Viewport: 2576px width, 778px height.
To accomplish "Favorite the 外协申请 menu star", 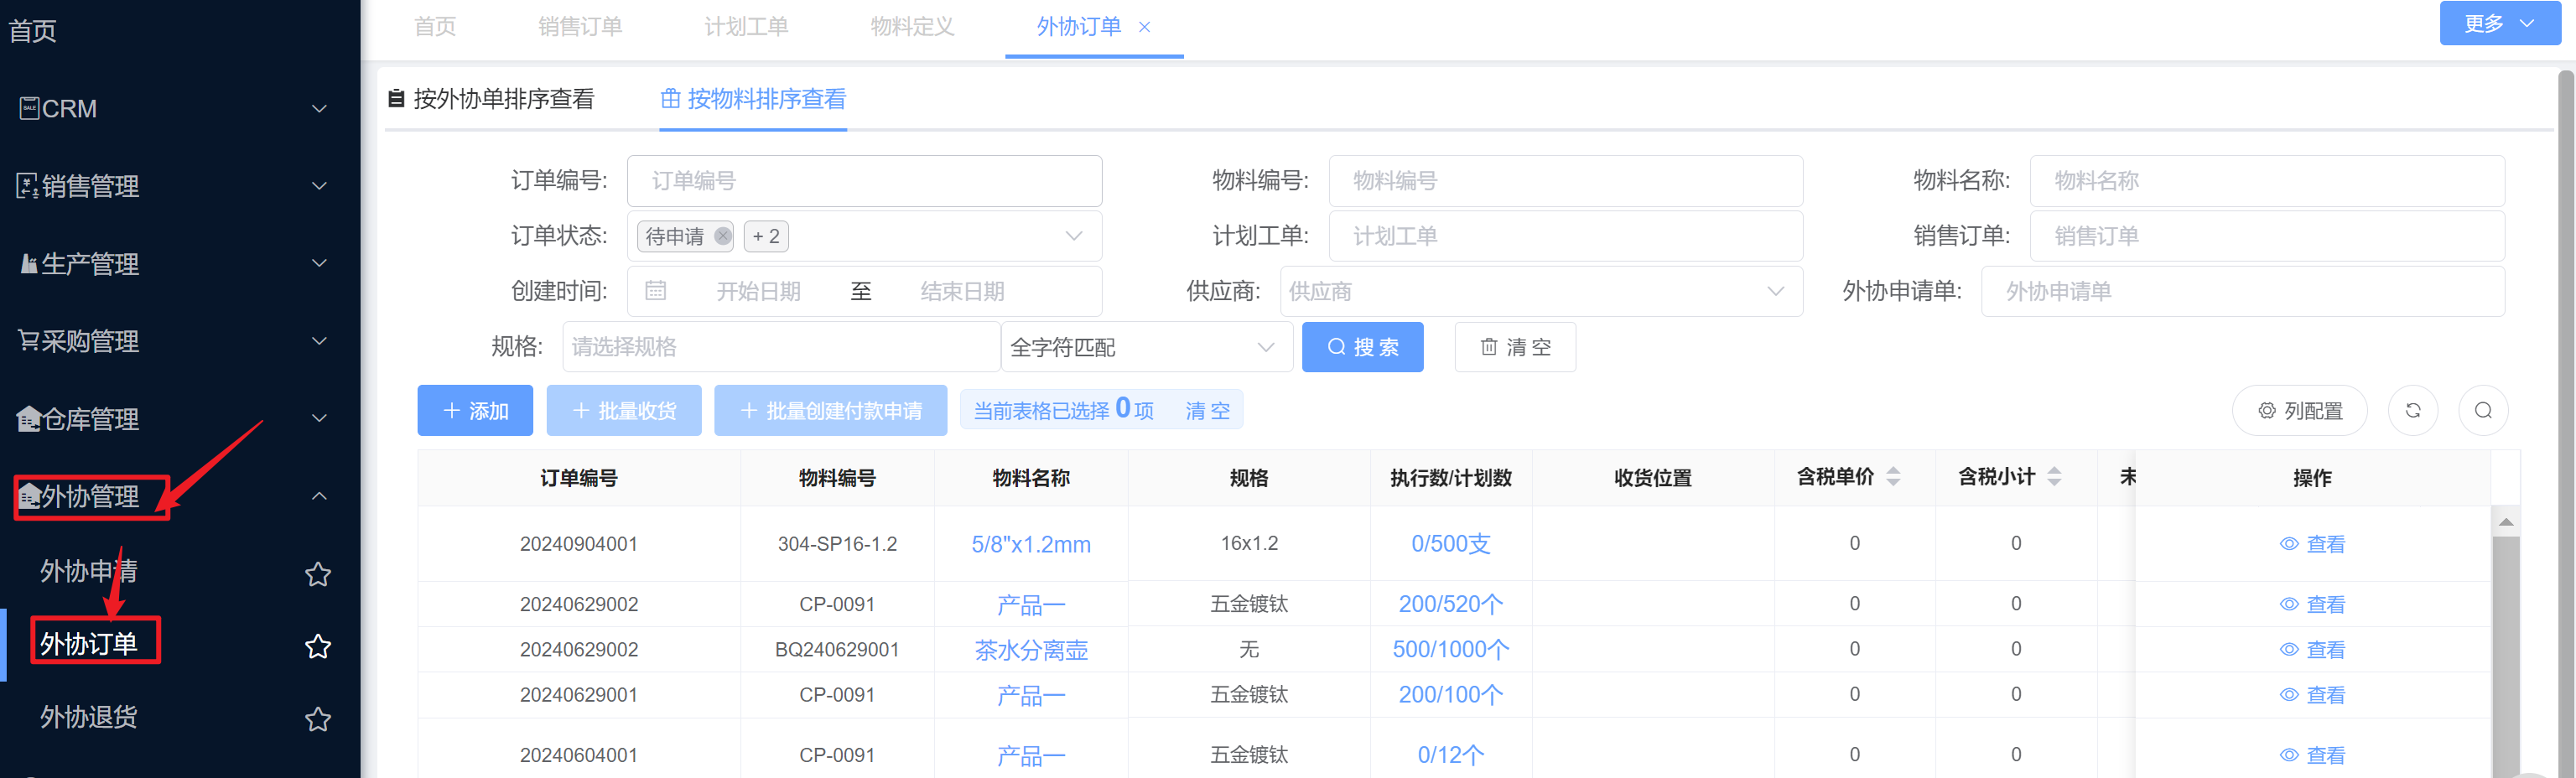I will (318, 574).
